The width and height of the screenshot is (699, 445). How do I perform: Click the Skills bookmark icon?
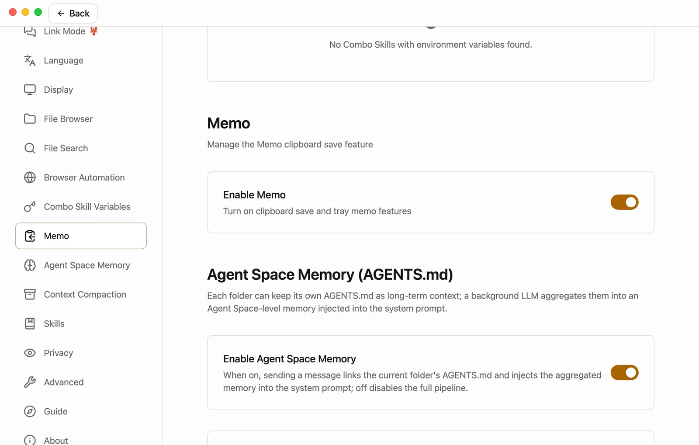point(30,323)
